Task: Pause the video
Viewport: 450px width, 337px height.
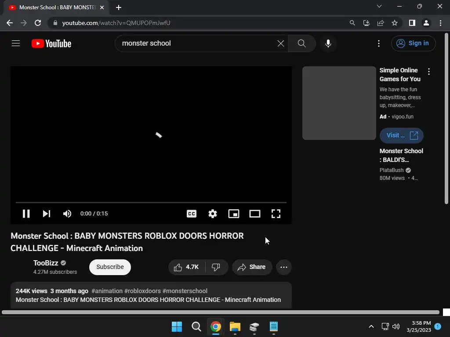Action: (x=26, y=214)
